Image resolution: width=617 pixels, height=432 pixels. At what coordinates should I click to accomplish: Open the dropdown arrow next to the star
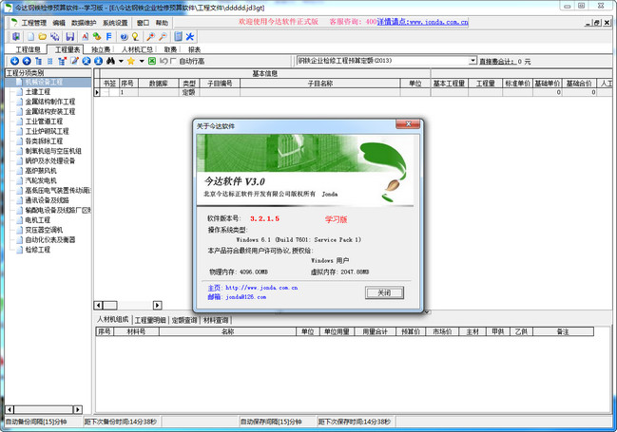click(142, 61)
